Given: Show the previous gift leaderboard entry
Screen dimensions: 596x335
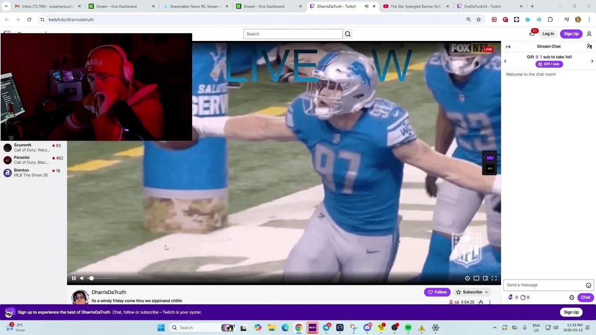Looking at the screenshot, I should coord(505,61).
